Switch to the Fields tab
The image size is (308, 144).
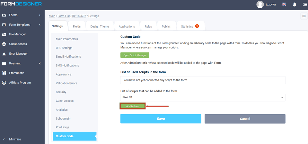tap(77, 27)
